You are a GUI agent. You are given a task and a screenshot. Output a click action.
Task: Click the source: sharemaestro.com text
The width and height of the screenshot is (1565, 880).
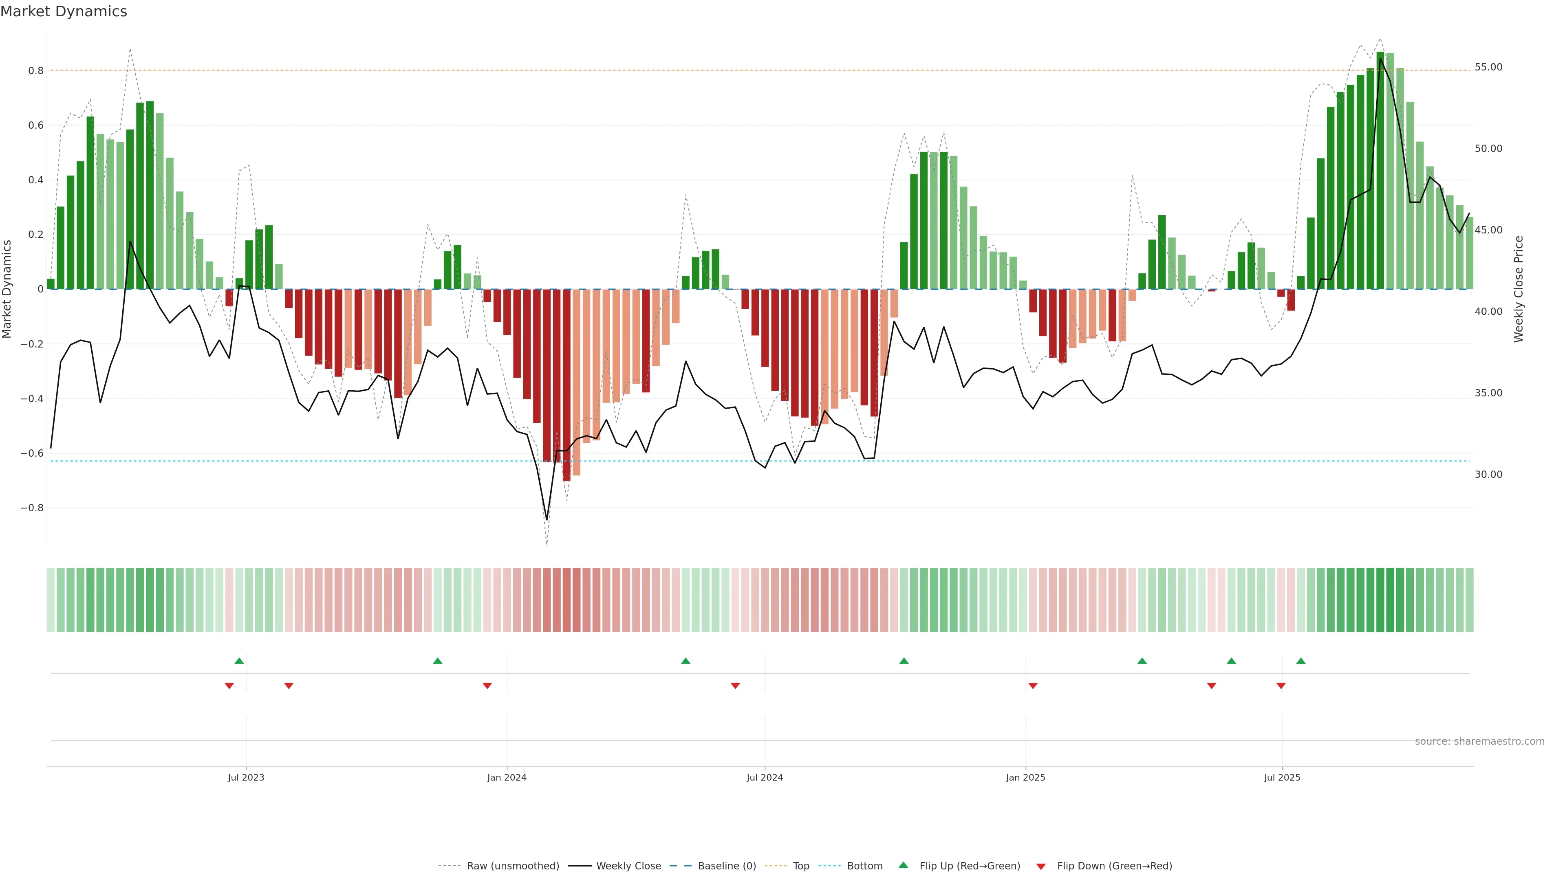1479,741
